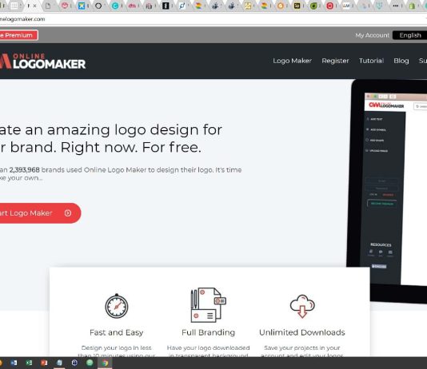Open Register in navigation menu
Image resolution: width=427 pixels, height=369 pixels.
(335, 61)
